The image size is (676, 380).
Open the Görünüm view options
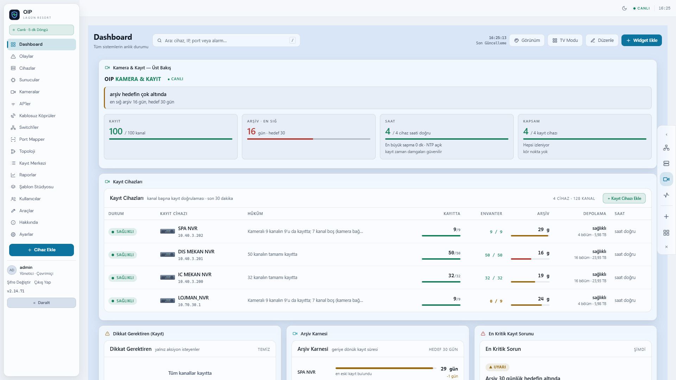(x=527, y=40)
